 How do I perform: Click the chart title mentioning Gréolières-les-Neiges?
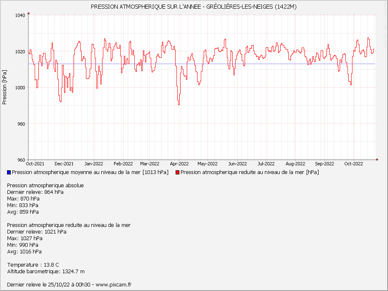[x=193, y=7]
